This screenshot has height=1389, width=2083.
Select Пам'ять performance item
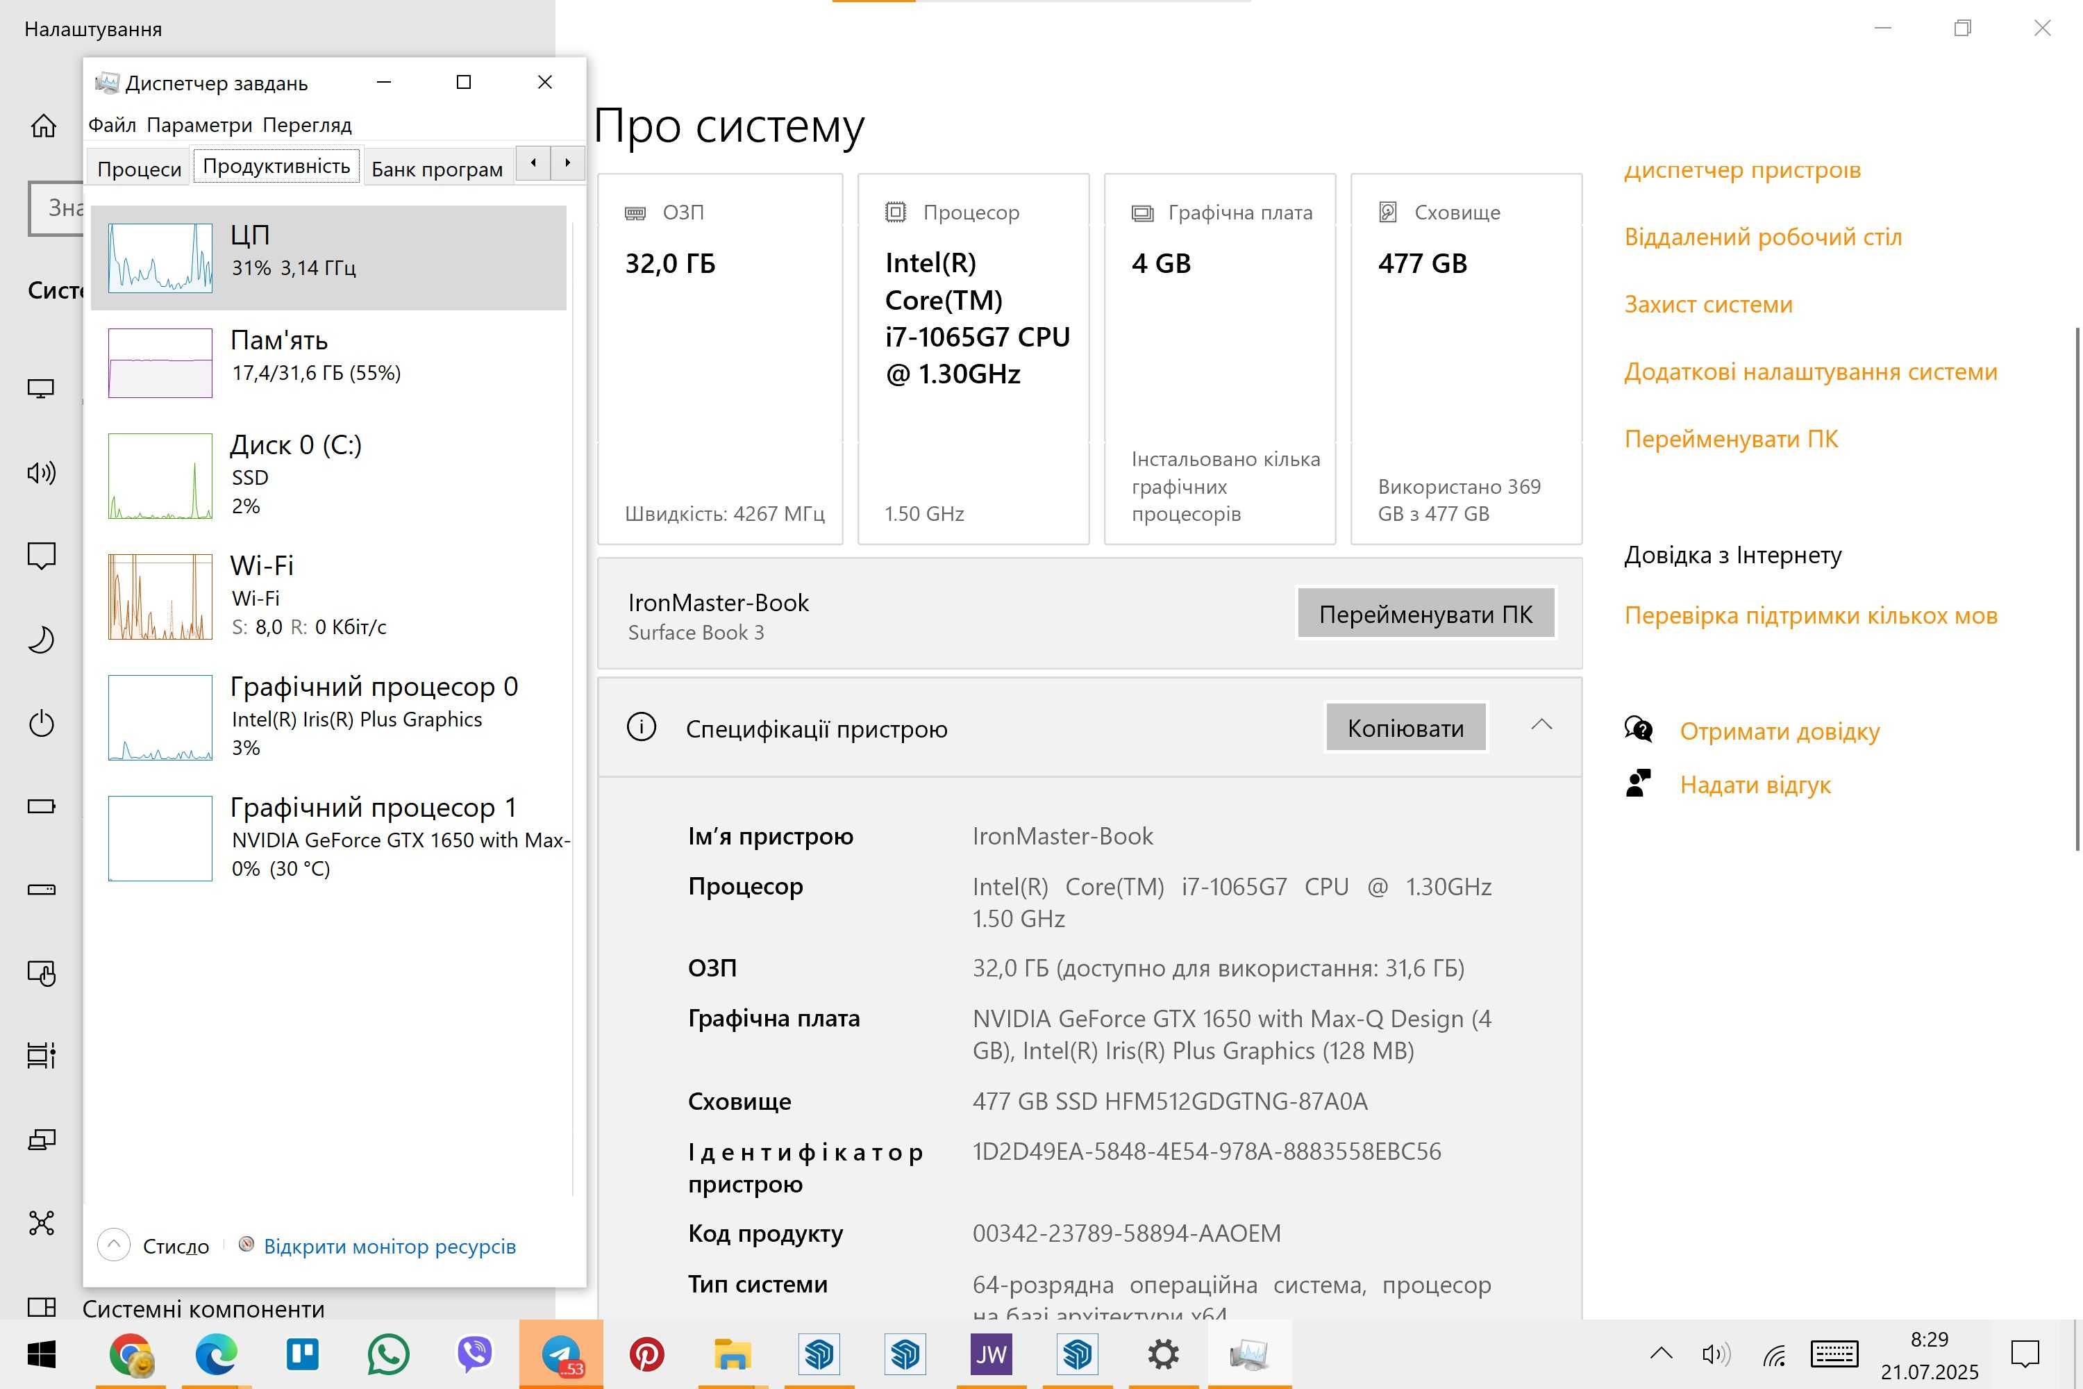coord(328,363)
